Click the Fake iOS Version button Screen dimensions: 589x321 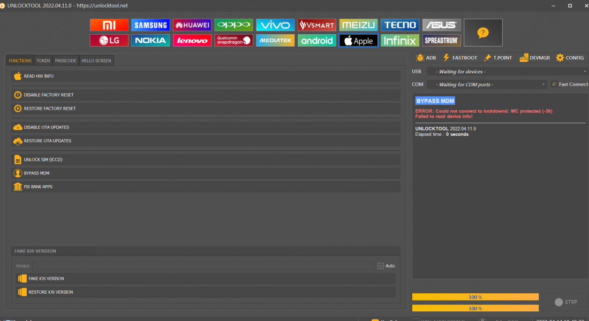[x=206, y=279]
